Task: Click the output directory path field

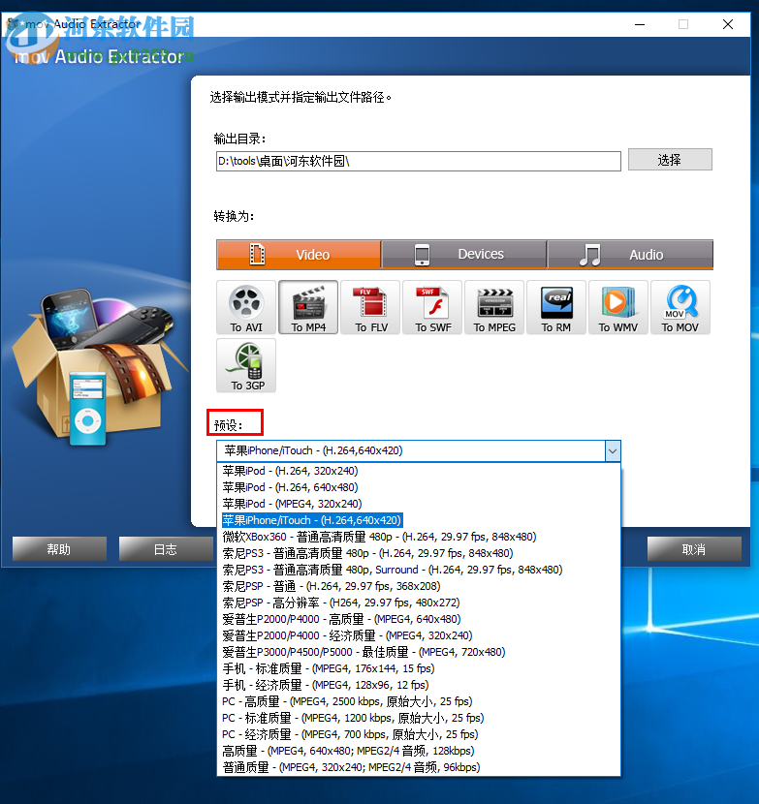Action: tap(419, 161)
